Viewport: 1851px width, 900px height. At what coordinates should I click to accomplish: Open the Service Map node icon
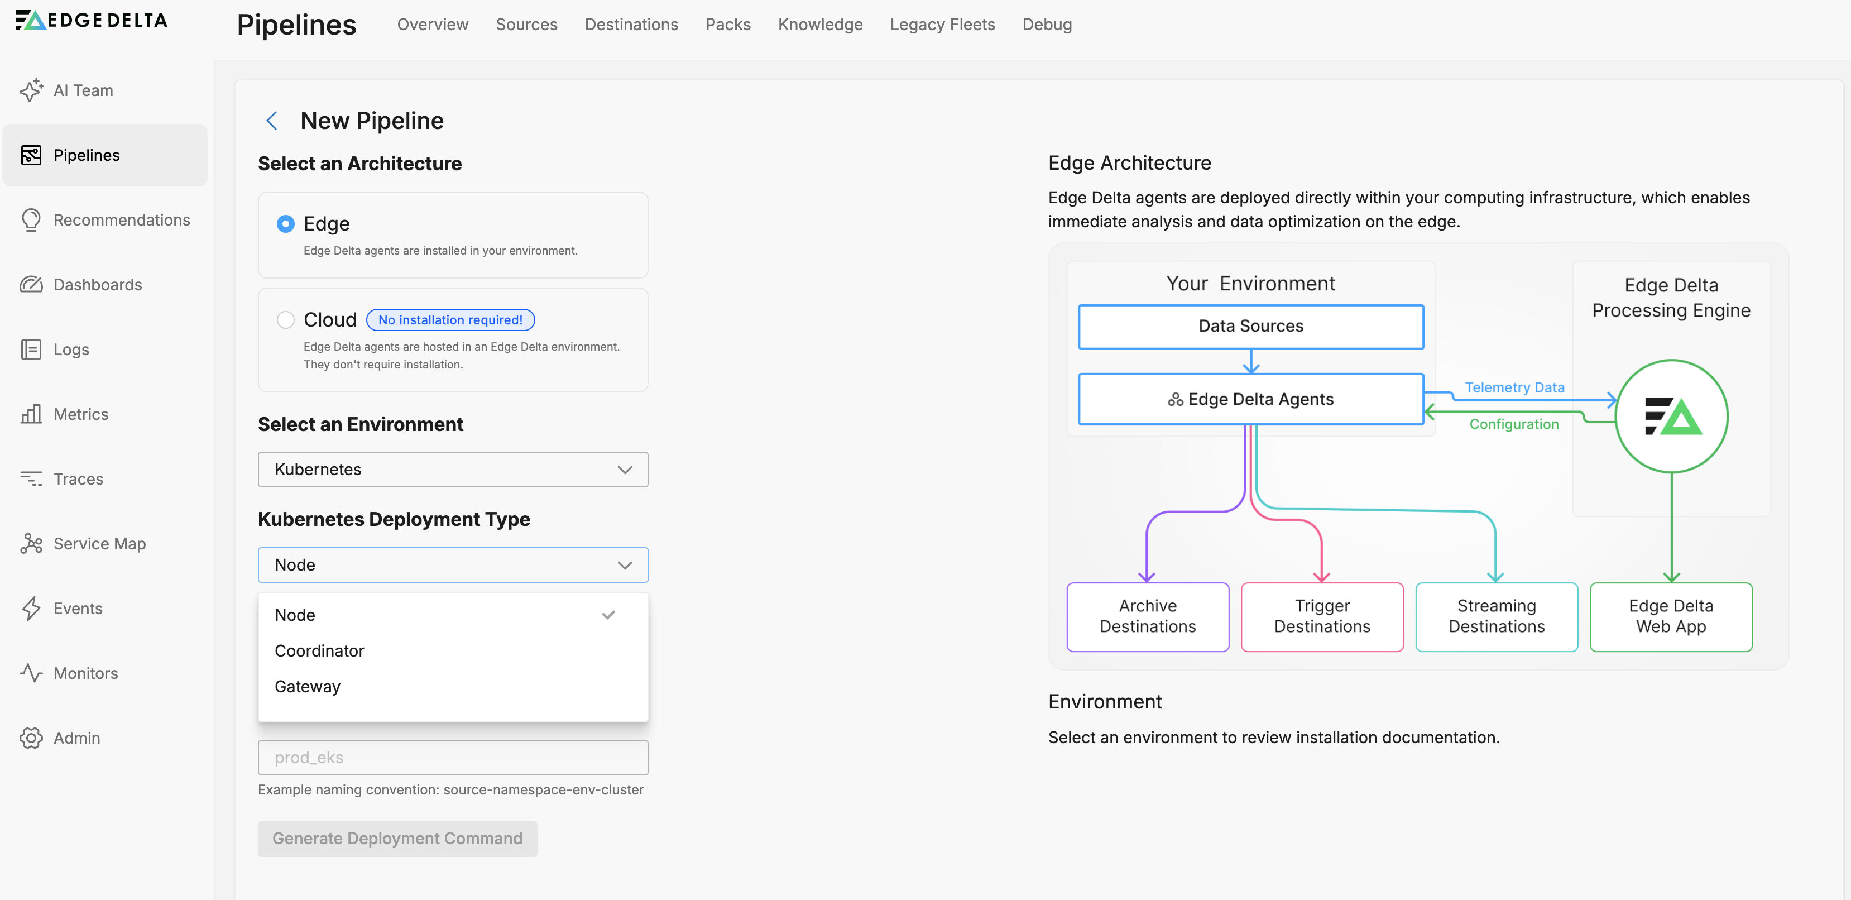(x=31, y=543)
